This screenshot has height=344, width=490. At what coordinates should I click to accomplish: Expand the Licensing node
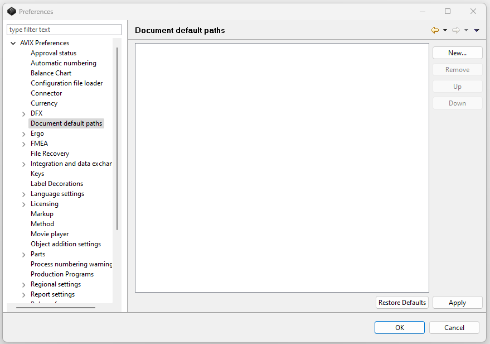tap(23, 204)
